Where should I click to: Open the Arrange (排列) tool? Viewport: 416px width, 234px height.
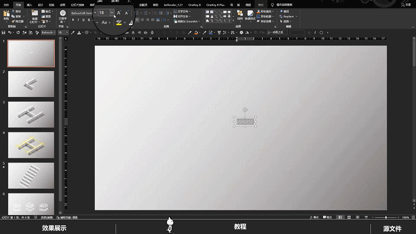pyautogui.click(x=240, y=14)
